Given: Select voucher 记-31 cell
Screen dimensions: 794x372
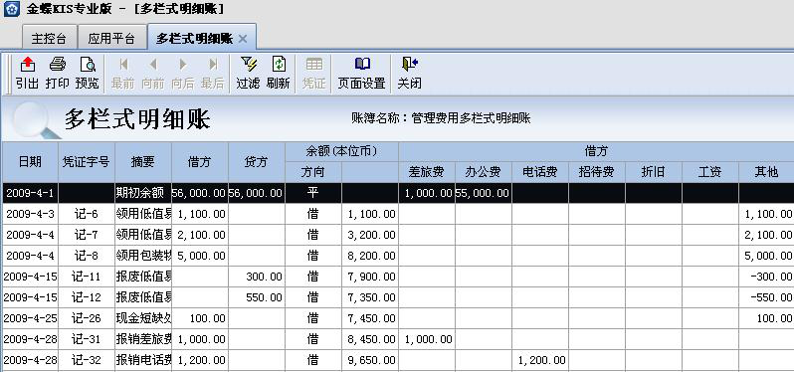Looking at the screenshot, I should pyautogui.click(x=87, y=339).
